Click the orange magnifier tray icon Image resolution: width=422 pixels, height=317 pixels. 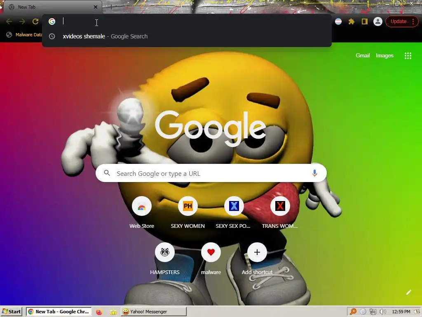coord(353,312)
